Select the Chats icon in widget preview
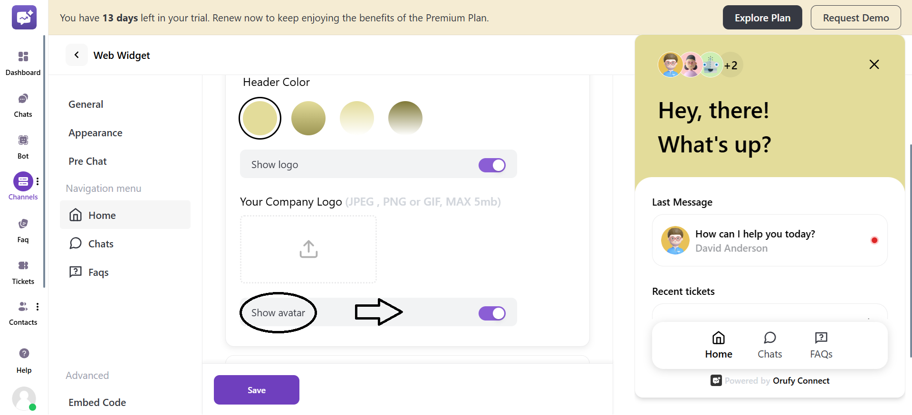Viewport: 912px width, 415px height. click(x=769, y=344)
